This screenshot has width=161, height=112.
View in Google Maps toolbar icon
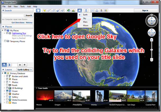[106, 11]
